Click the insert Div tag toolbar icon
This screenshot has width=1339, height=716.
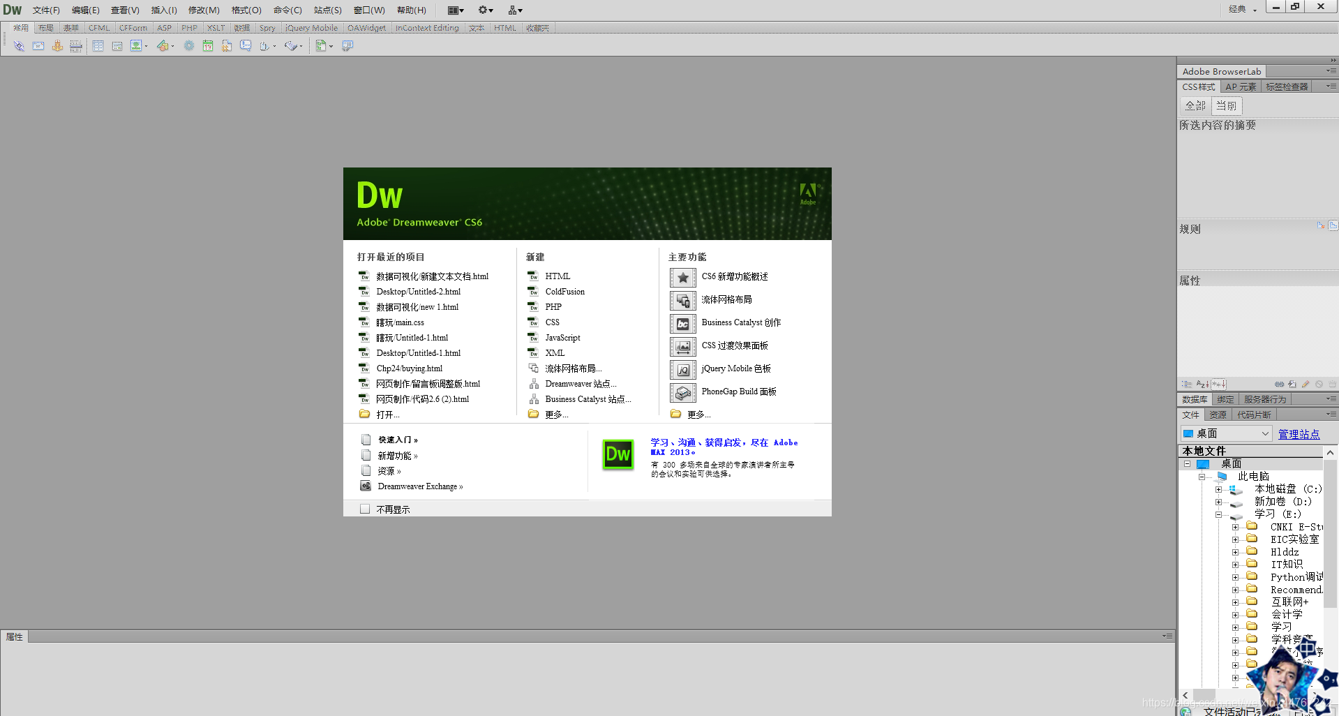point(117,46)
